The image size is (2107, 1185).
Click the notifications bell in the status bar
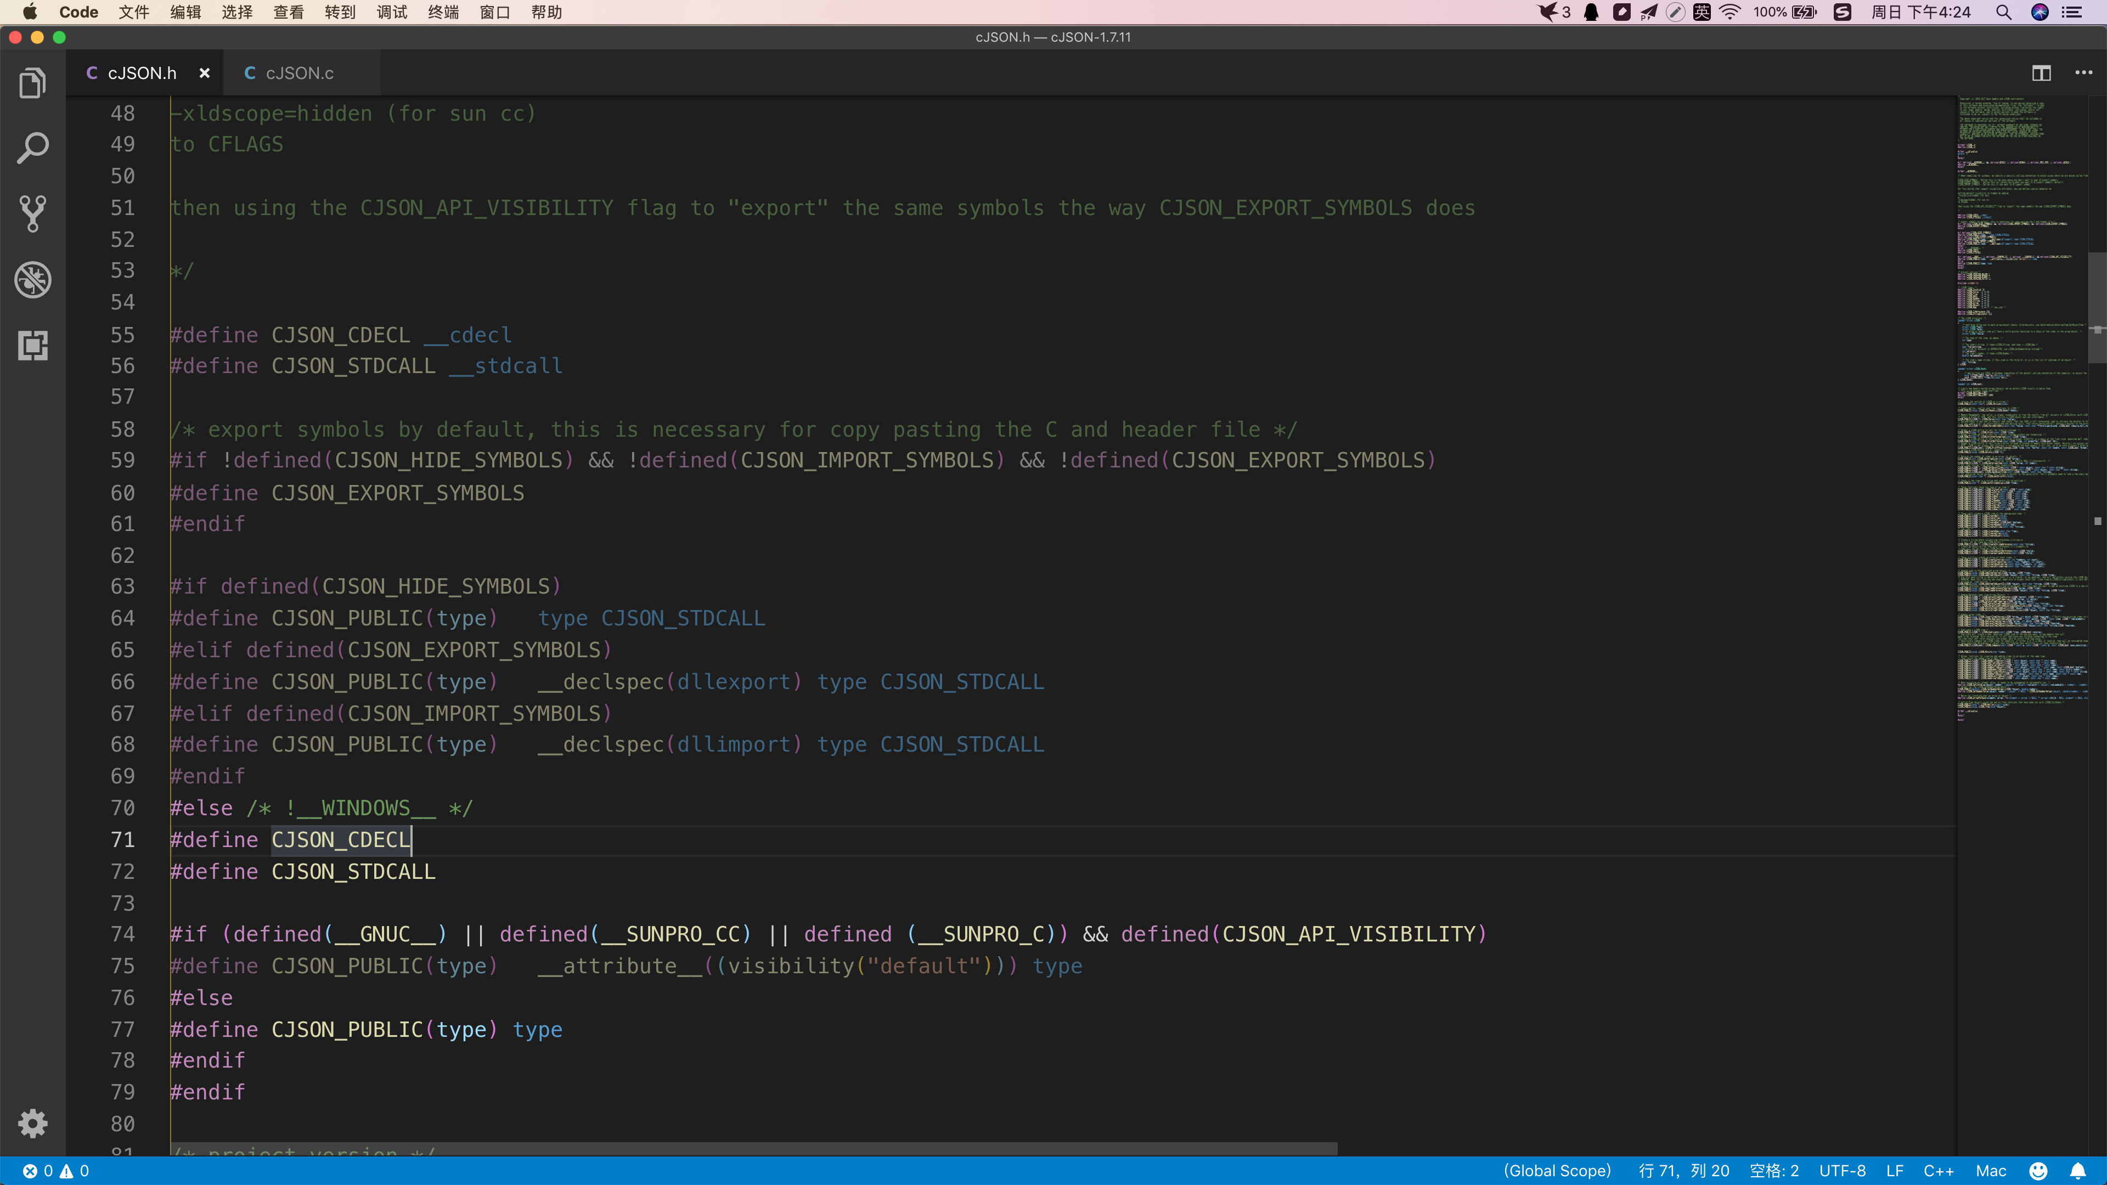tap(2077, 1171)
